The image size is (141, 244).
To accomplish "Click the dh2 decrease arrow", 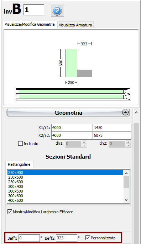I will (x=128, y=145).
